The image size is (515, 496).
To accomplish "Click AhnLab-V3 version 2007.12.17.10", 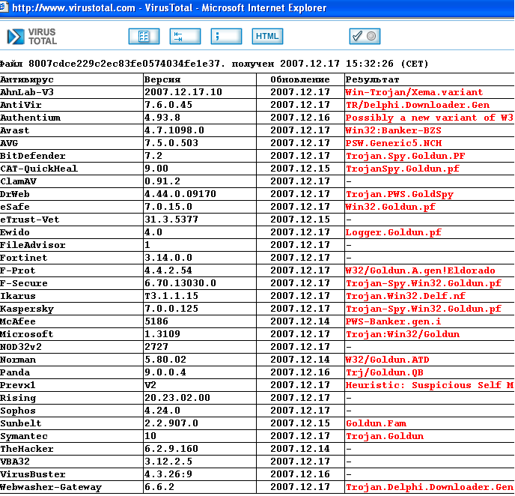I will [x=183, y=92].
